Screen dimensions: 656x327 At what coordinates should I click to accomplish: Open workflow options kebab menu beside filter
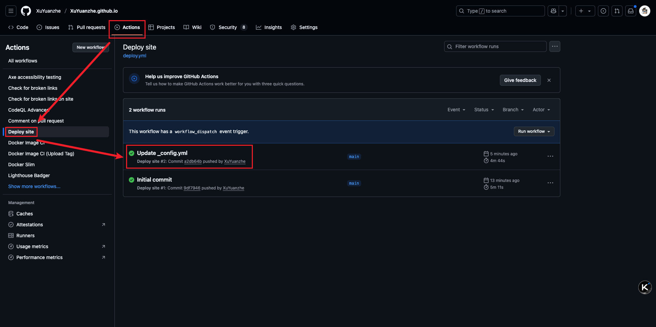[x=555, y=46]
